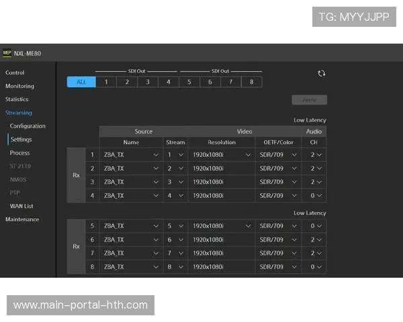The width and height of the screenshot is (403, 322).
Task: Expand the Rx 4 Audio CH dropdown
Action: (x=316, y=195)
